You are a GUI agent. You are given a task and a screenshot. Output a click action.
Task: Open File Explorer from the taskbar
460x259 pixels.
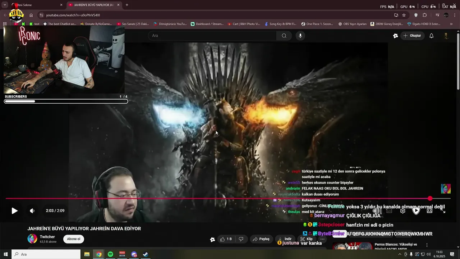coord(87,254)
